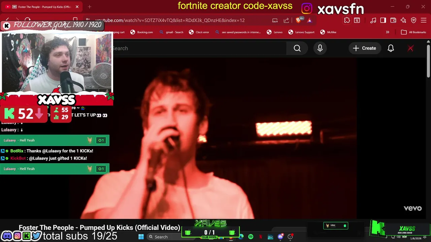Open Netflix from the taskbar
The image size is (431, 242).
point(261,237)
